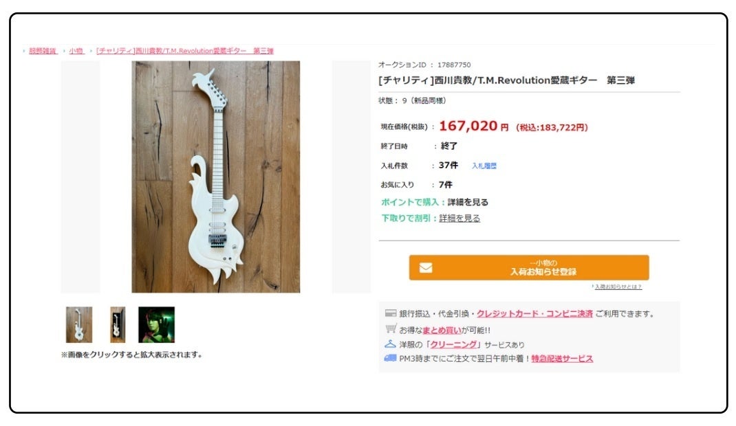Follow the クレジットカード・コンビニ決済 link
This screenshot has width=736, height=426.
pyautogui.click(x=534, y=313)
